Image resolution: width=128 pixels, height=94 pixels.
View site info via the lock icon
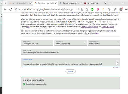pos(16,9)
